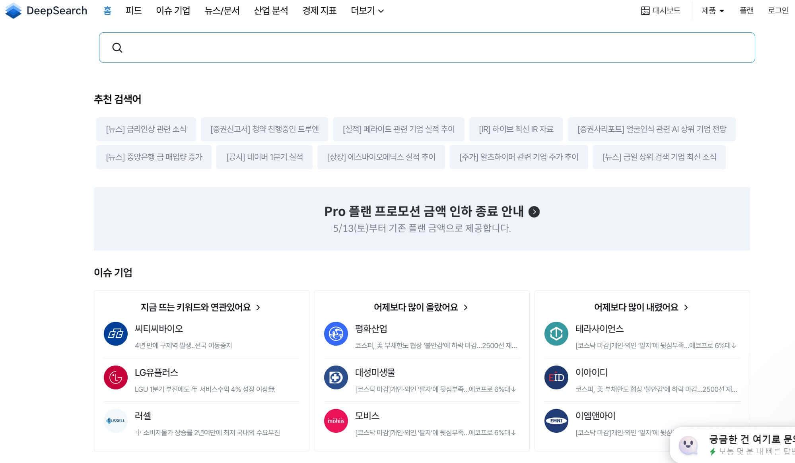Click the 테라사이언스 hexagon logo
This screenshot has height=463, width=795.
tap(556, 334)
